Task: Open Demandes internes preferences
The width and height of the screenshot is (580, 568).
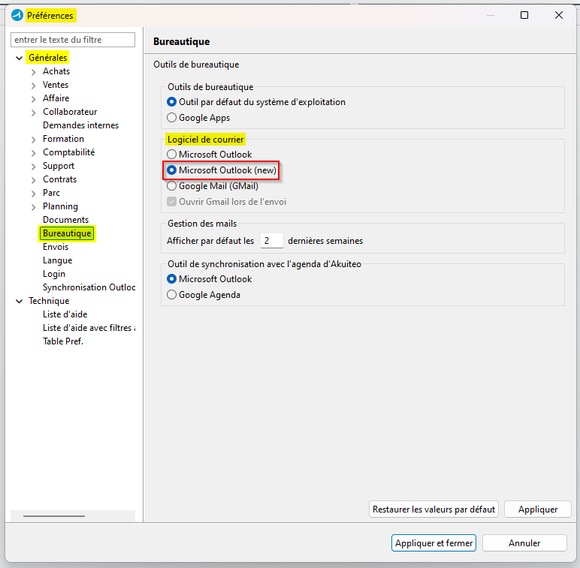Action: click(80, 125)
